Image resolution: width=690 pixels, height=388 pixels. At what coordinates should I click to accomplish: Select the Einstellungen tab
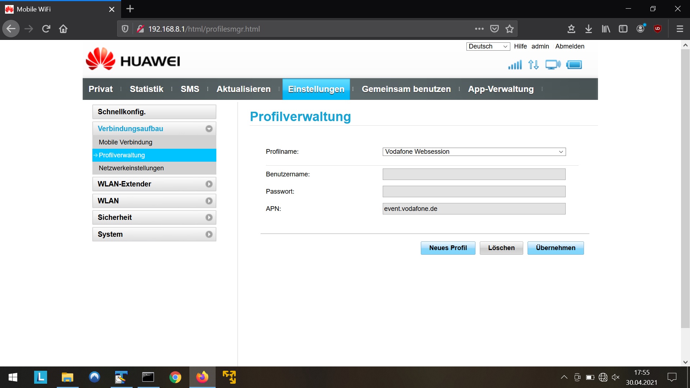pos(316,89)
